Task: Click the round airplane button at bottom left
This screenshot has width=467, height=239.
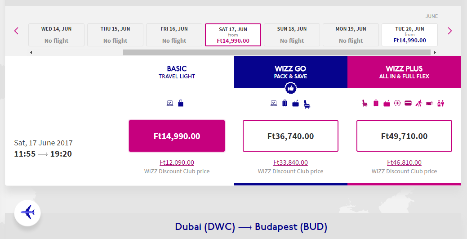Action: tap(27, 212)
